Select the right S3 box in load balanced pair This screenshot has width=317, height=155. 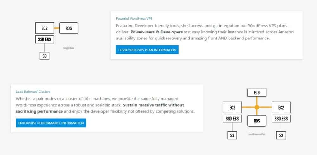281,135
